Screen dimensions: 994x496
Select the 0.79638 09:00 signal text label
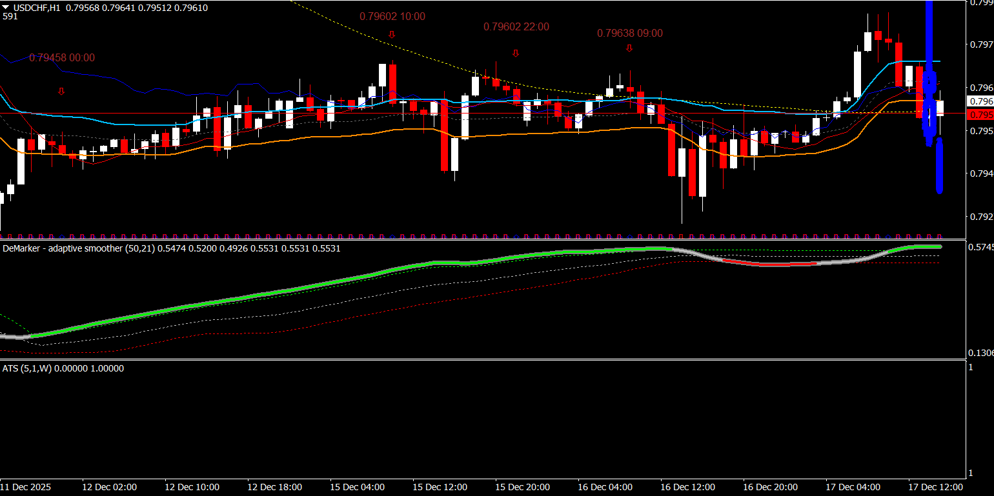coord(629,34)
